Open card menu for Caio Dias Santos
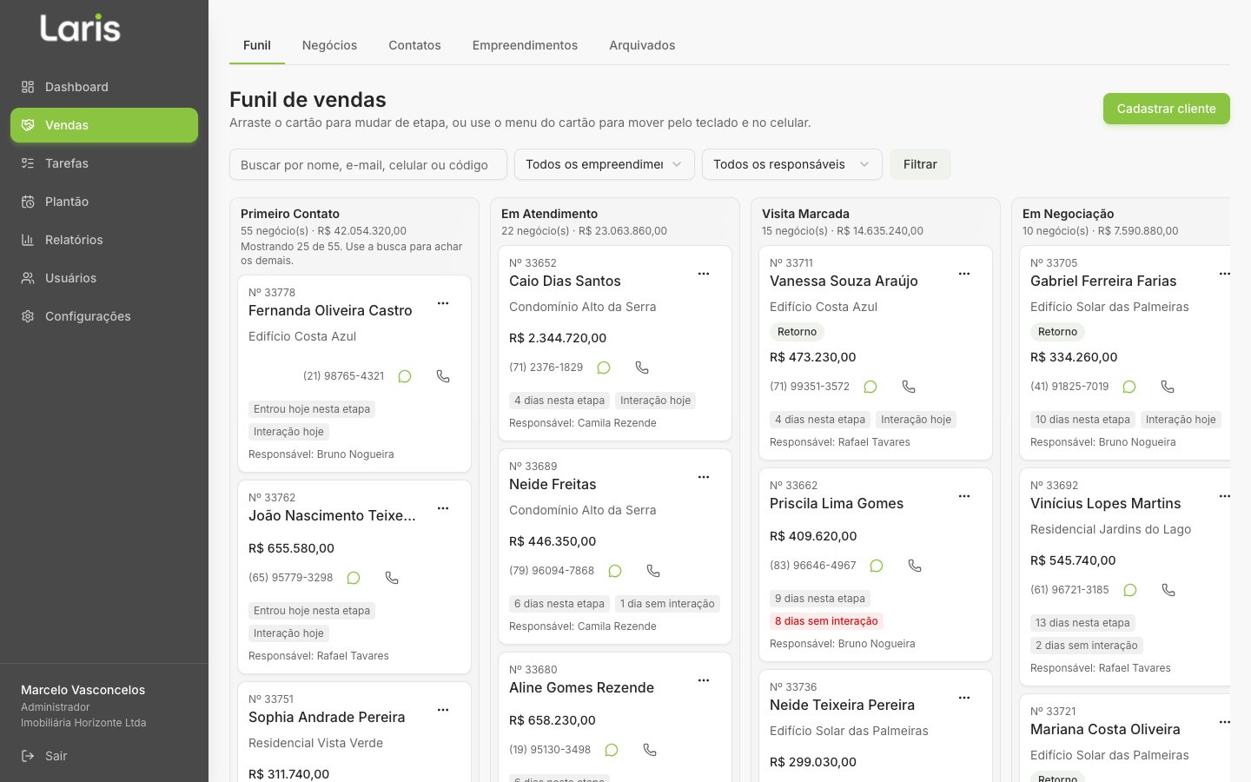The image size is (1251, 782). pos(704,274)
